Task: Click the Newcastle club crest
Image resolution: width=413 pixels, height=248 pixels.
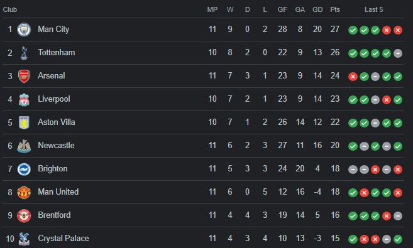Action: click(x=24, y=146)
